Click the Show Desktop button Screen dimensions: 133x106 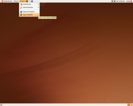coord(1,105)
